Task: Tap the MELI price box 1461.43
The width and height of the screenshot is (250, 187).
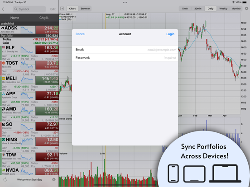Action: click(47, 80)
